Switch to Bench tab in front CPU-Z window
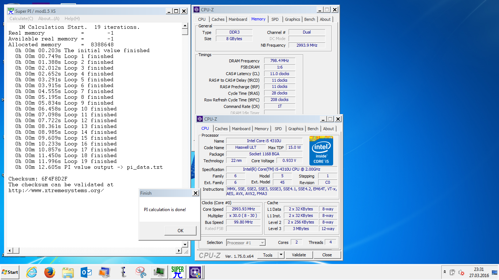This screenshot has width=499, height=280. tap(313, 129)
